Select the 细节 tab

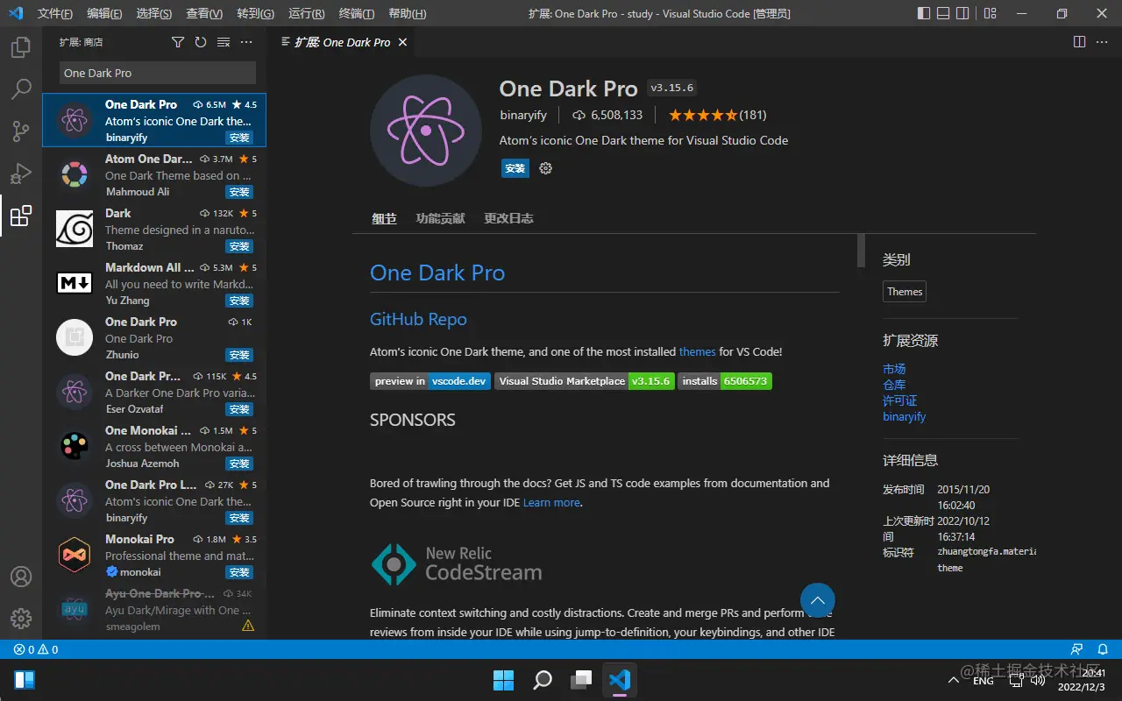[x=384, y=218]
